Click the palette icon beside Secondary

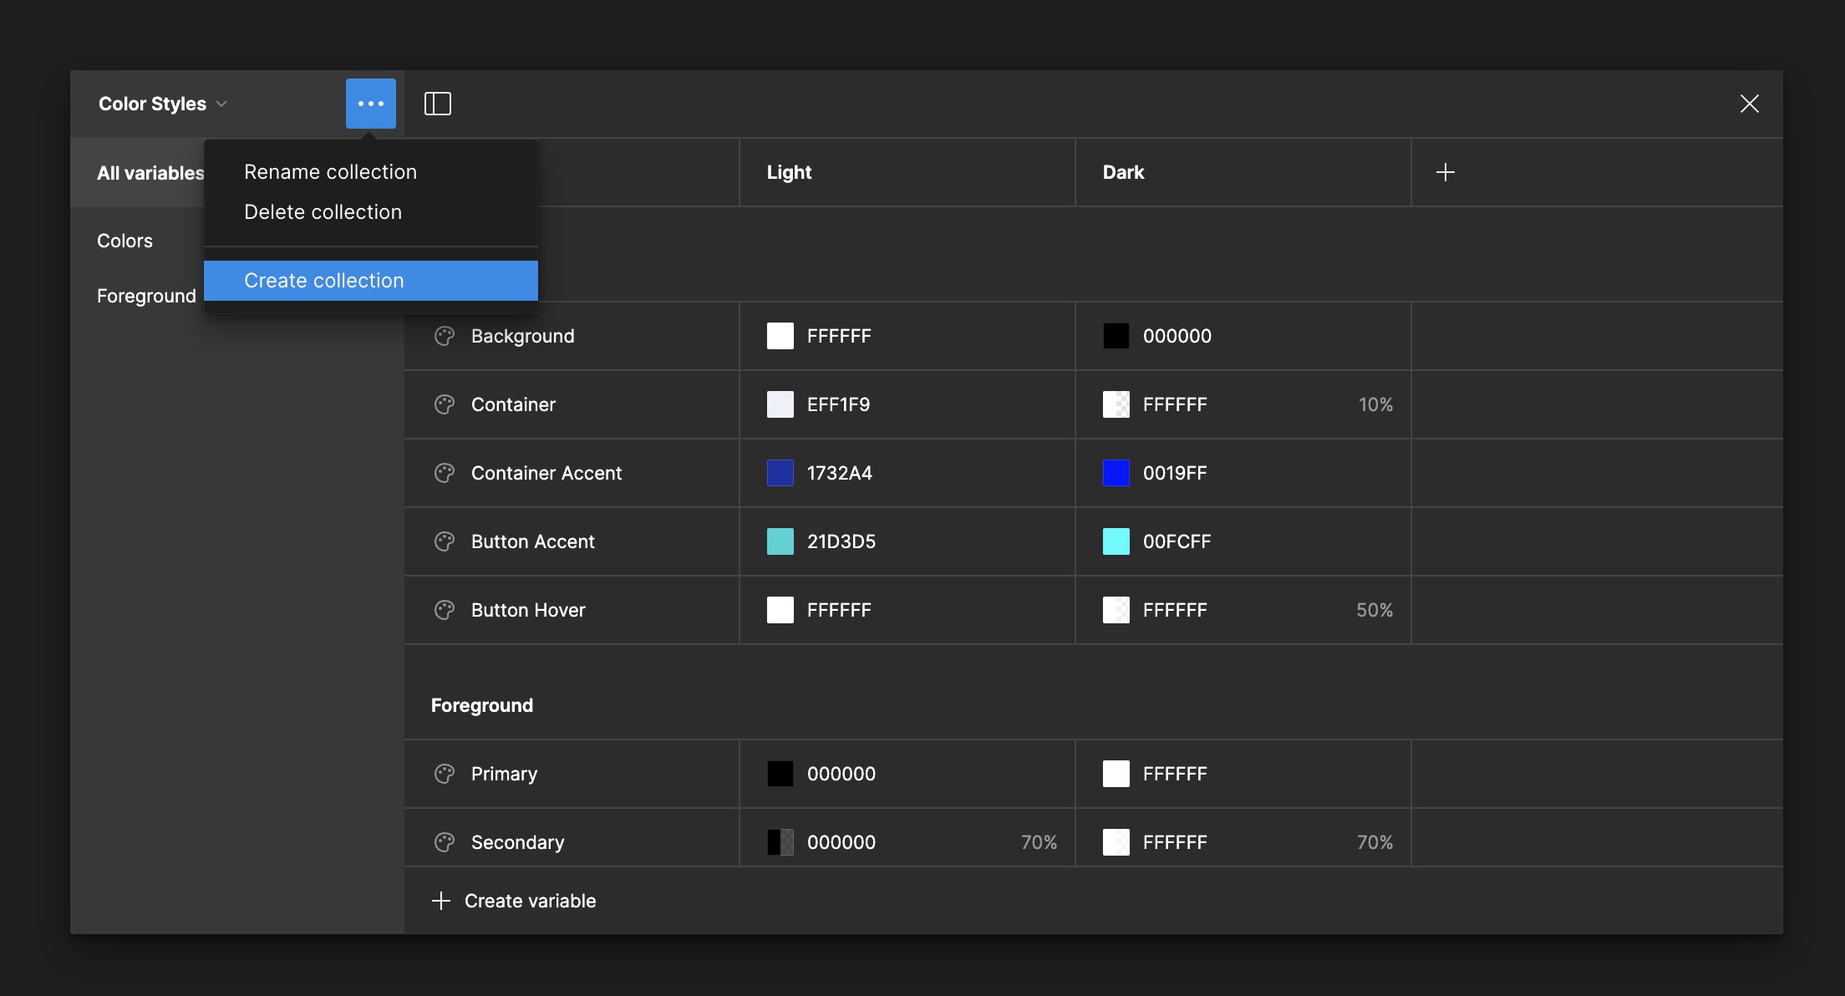pos(445,841)
